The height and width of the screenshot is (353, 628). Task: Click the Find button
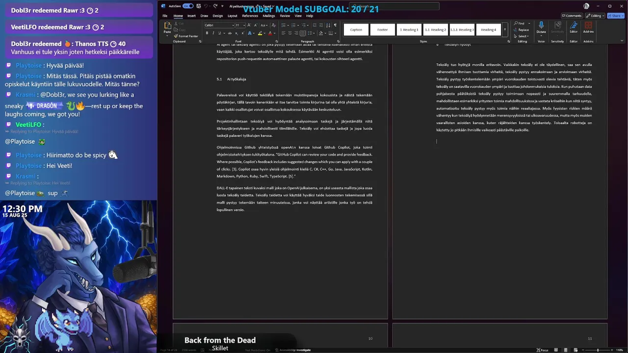[x=520, y=23]
